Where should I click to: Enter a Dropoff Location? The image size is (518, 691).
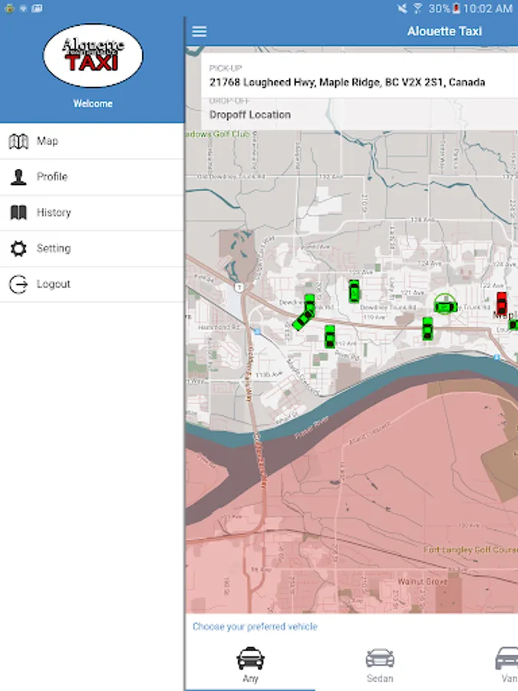(x=250, y=114)
